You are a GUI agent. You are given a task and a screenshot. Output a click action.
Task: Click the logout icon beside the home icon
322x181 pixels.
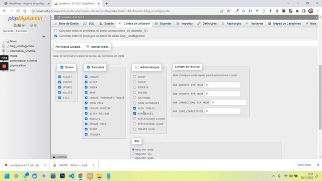[19, 25]
